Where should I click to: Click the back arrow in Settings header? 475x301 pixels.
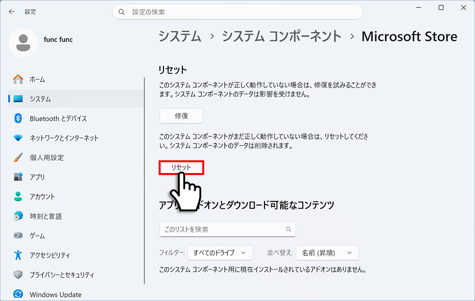click(12, 11)
